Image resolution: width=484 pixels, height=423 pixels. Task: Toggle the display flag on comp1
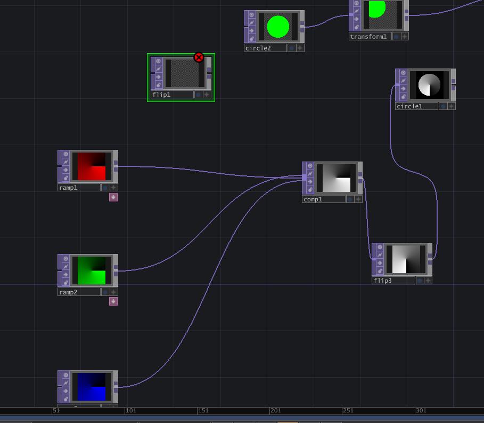pos(350,199)
